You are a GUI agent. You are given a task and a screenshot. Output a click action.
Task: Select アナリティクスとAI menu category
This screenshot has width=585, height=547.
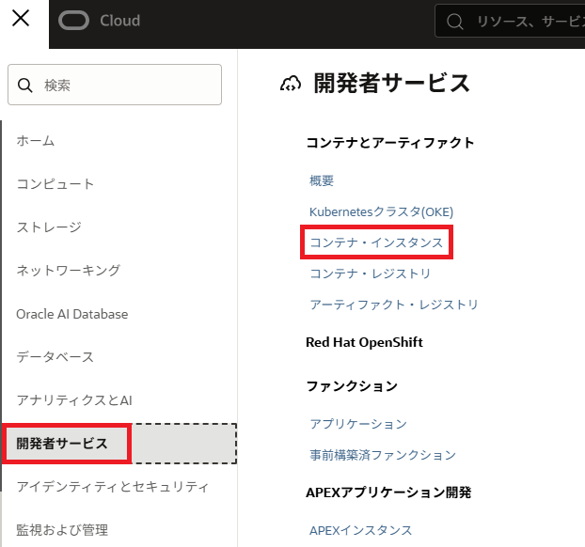coord(74,400)
